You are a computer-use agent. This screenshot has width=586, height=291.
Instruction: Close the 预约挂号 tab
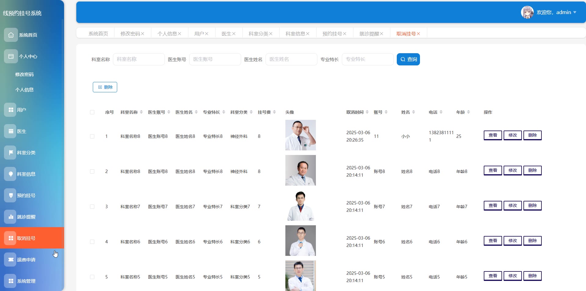click(x=345, y=34)
